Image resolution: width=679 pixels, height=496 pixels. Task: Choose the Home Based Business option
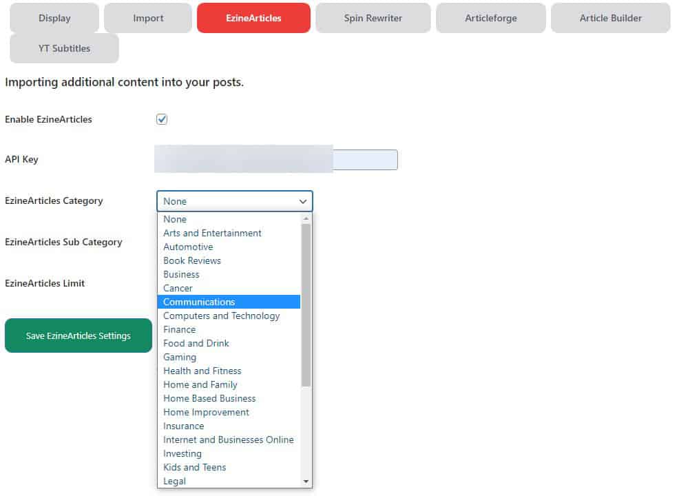click(x=209, y=398)
